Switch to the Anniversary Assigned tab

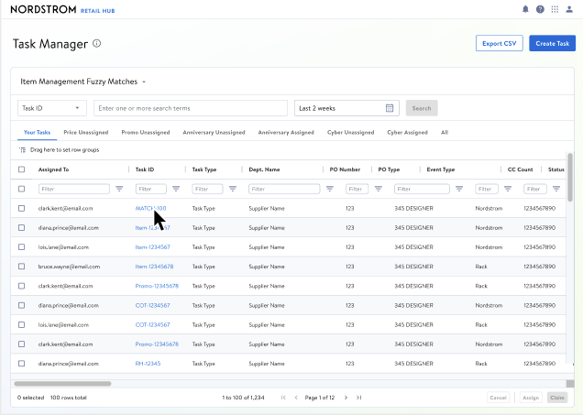coord(286,132)
